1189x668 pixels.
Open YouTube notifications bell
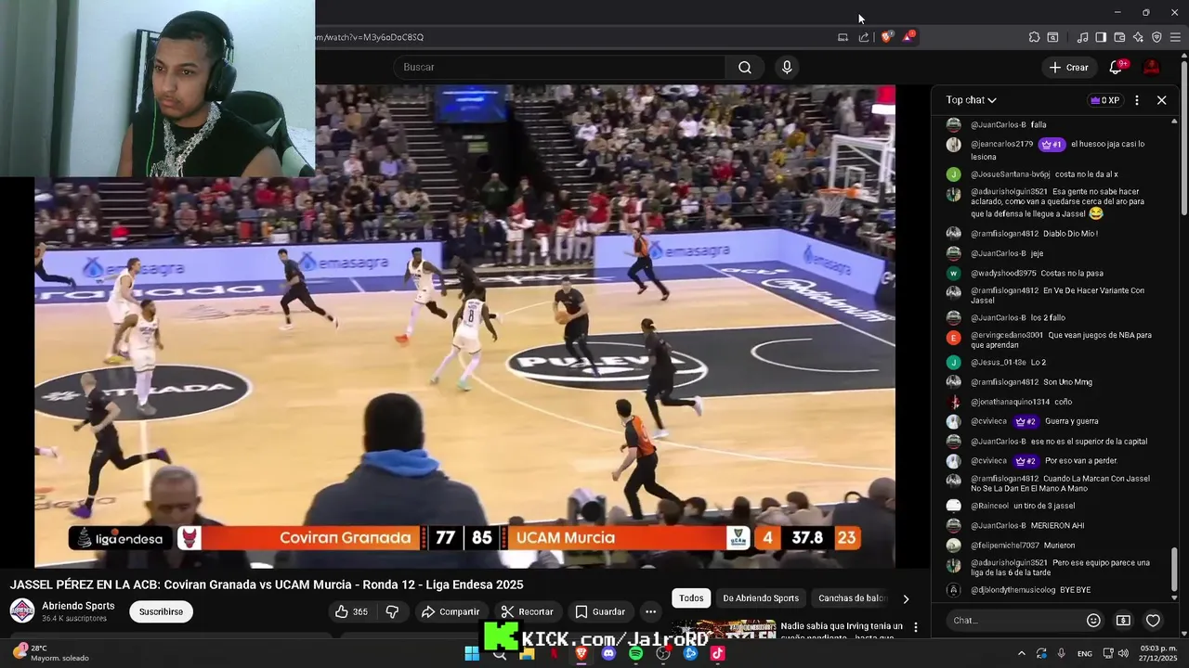pos(1117,67)
